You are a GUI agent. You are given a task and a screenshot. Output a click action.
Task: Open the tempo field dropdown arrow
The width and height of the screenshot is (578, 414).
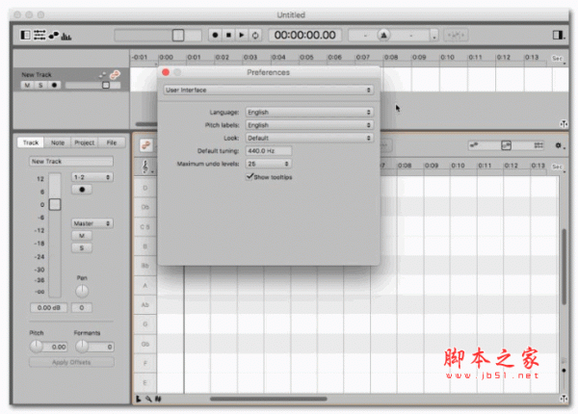434,36
